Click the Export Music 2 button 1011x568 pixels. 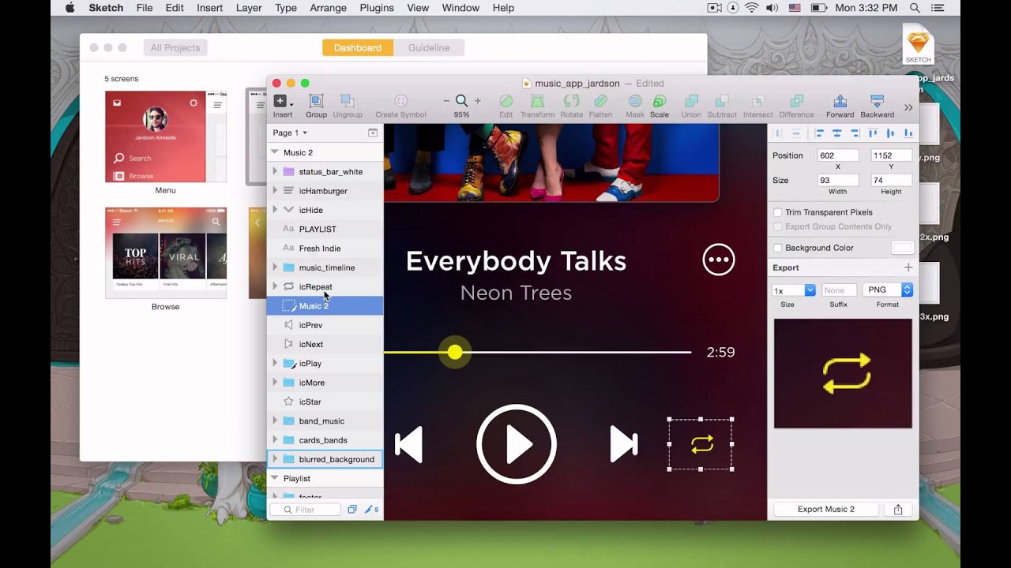click(x=826, y=510)
